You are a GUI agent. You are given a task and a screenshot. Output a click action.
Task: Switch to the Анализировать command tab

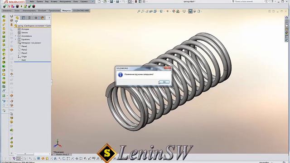click(29, 11)
